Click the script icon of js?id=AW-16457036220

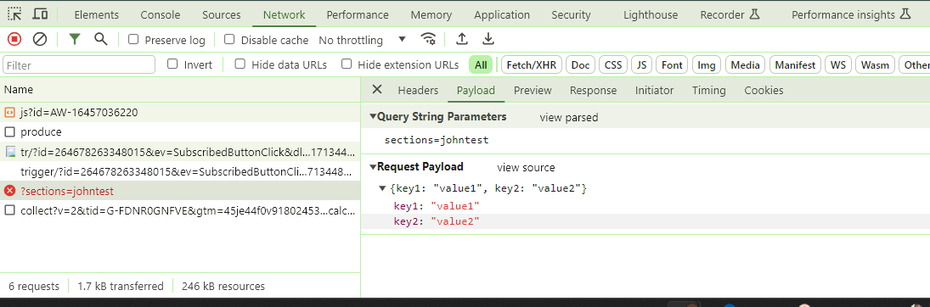(x=9, y=112)
